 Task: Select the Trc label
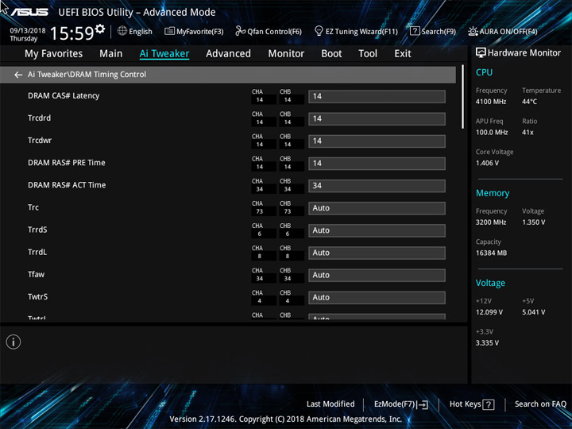(33, 207)
